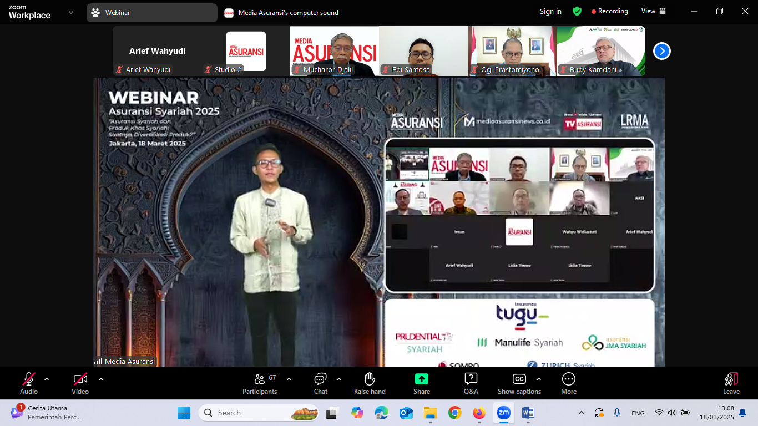
Task: Turn on Show captions
Action: click(x=519, y=383)
